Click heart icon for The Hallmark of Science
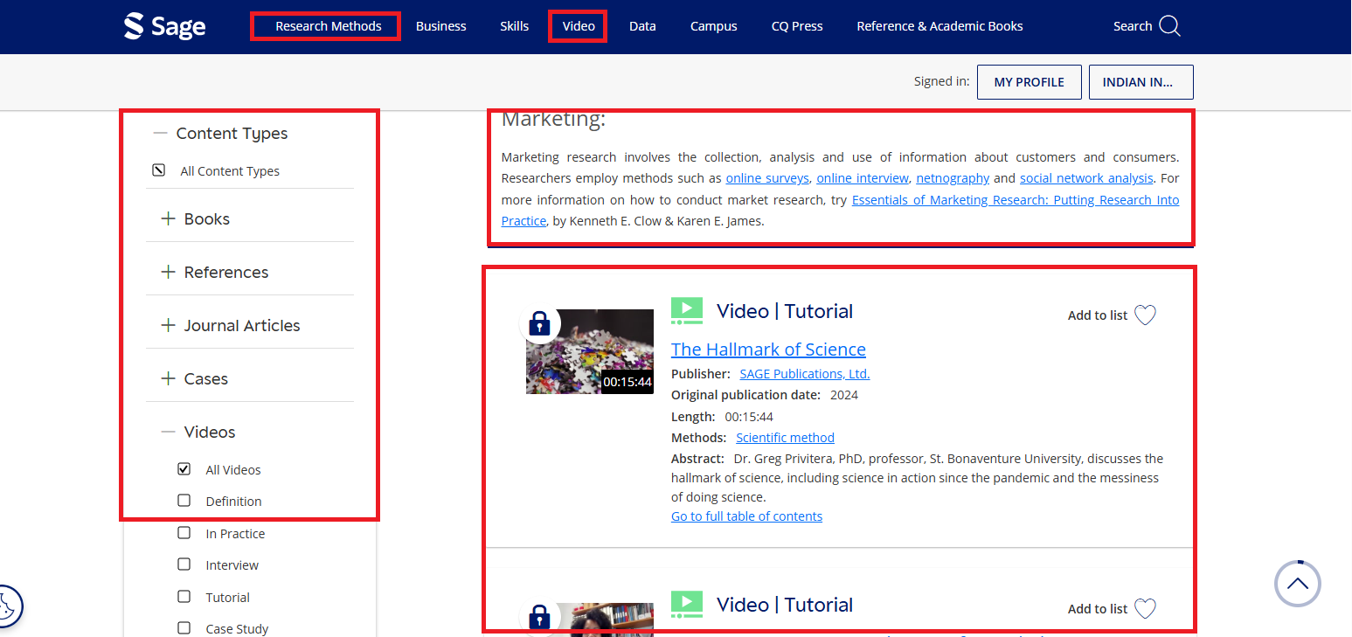Screen dimensions: 1352x637 pyautogui.click(x=1145, y=315)
